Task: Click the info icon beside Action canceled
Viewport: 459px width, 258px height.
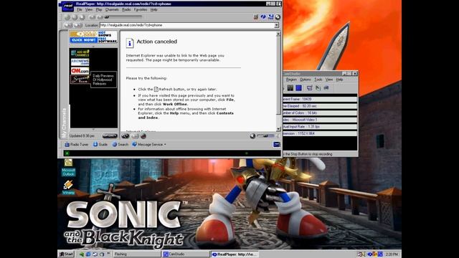Action: tap(130, 43)
